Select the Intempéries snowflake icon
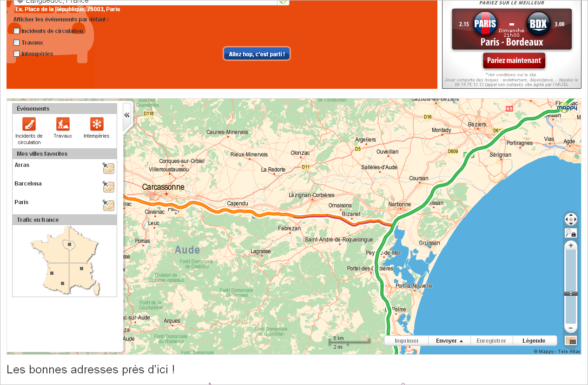588x385 pixels. click(x=96, y=124)
